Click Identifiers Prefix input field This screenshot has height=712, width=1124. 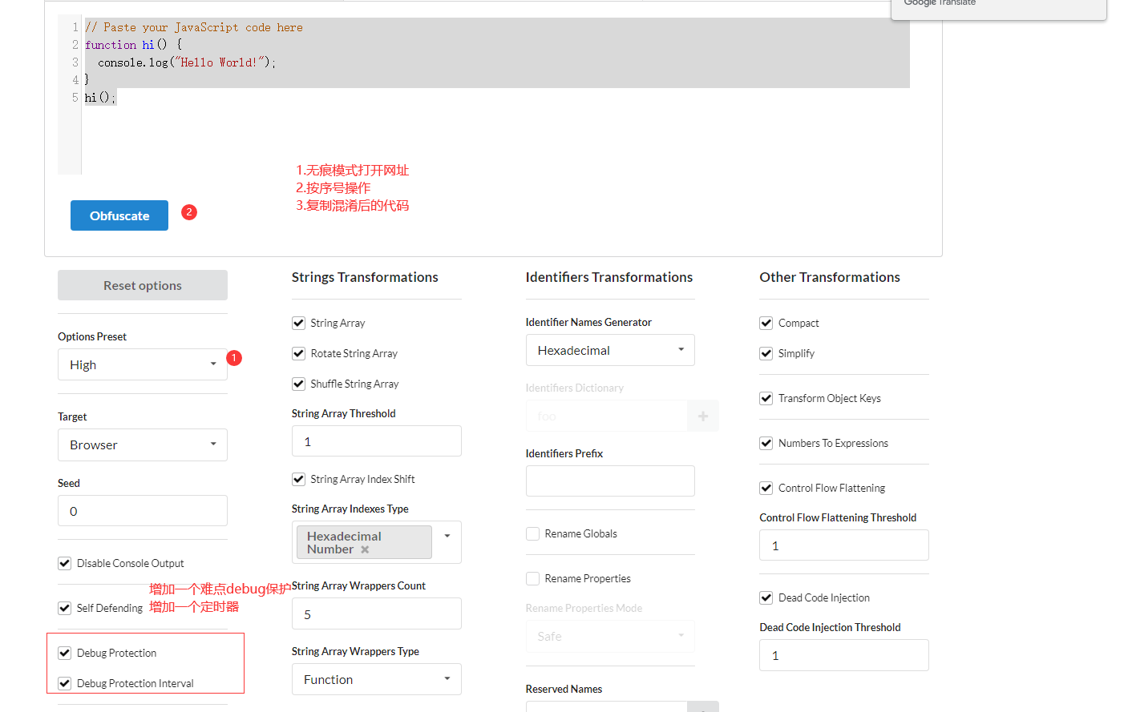pyautogui.click(x=610, y=481)
